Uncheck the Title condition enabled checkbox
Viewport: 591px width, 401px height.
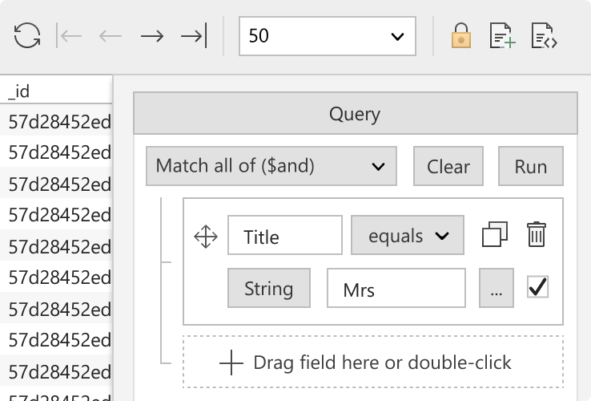(537, 287)
